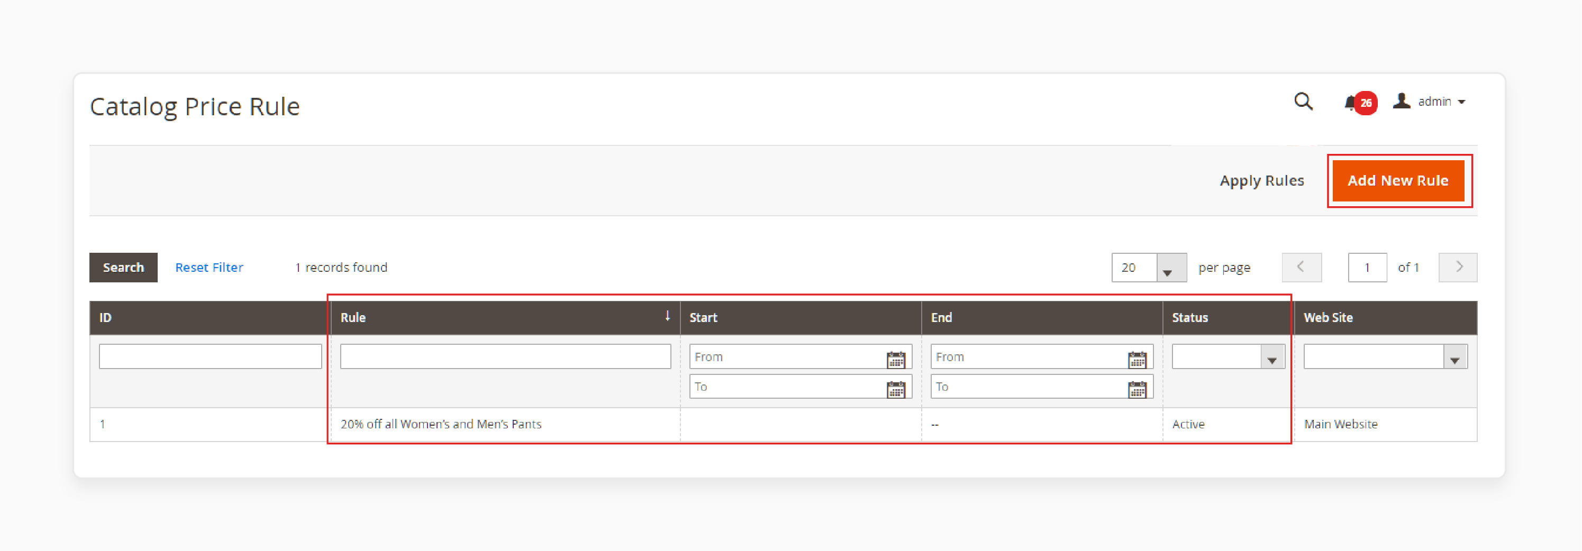The image size is (1582, 551).
Task: Sort by Start column header
Action: 801,318
